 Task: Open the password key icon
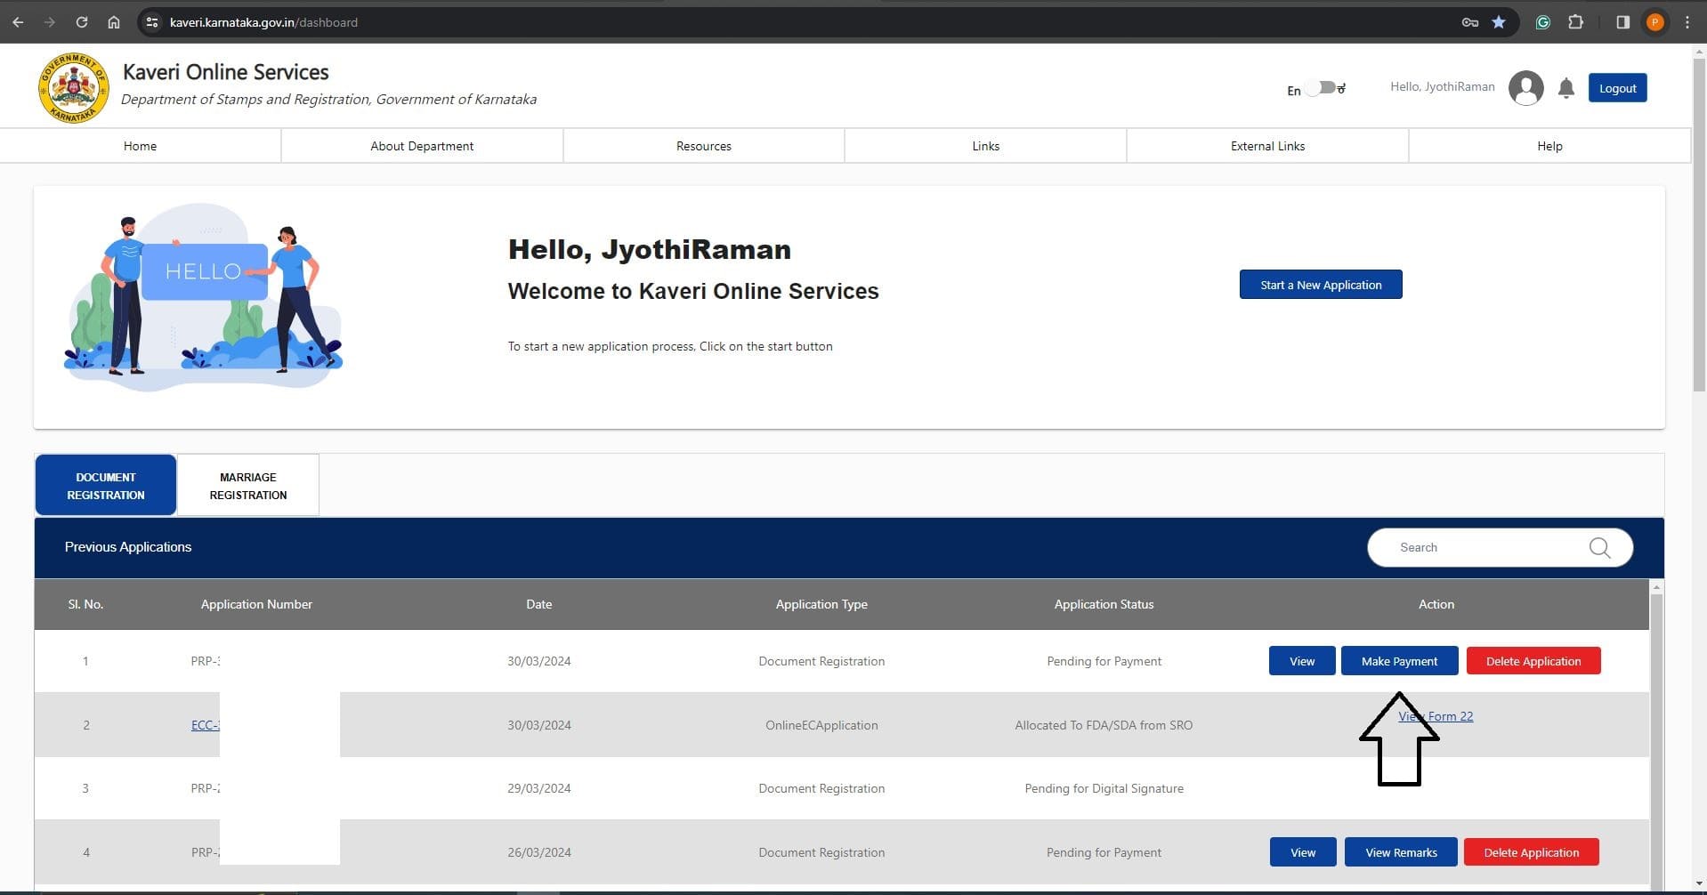click(1469, 22)
